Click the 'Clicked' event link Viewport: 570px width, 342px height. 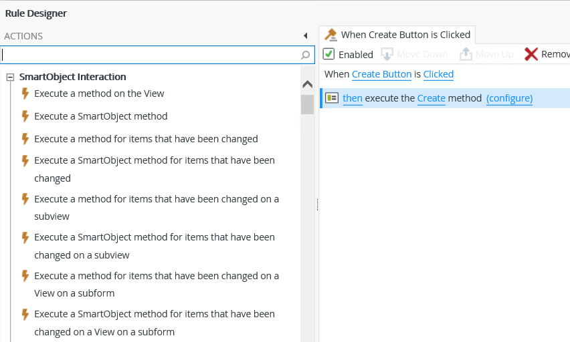438,74
